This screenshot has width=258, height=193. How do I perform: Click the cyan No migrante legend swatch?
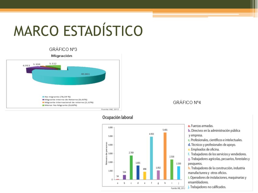tap(44, 97)
